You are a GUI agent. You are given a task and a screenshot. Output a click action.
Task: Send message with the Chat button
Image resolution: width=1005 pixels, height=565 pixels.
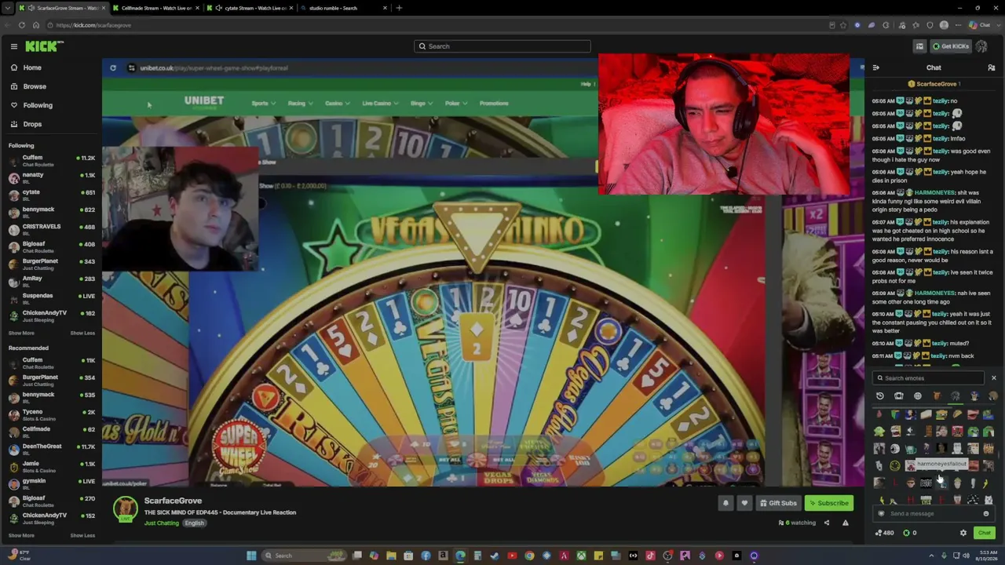click(984, 533)
